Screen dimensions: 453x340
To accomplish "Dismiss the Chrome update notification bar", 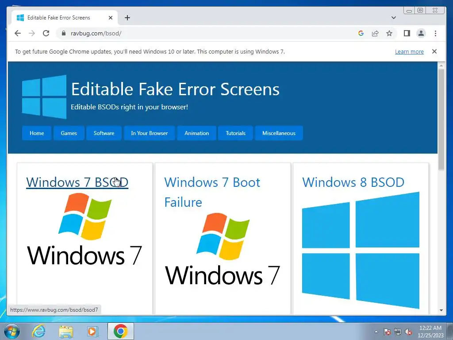I will pyautogui.click(x=434, y=51).
